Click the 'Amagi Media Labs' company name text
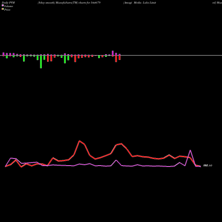This screenshot has height=222, width=222. pyautogui.click(x=139, y=3)
